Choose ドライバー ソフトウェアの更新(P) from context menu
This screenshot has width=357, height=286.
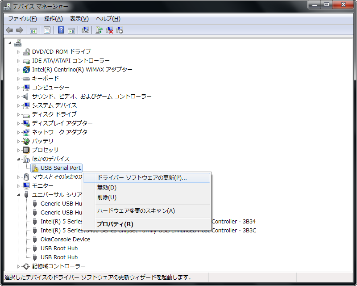[142, 178]
